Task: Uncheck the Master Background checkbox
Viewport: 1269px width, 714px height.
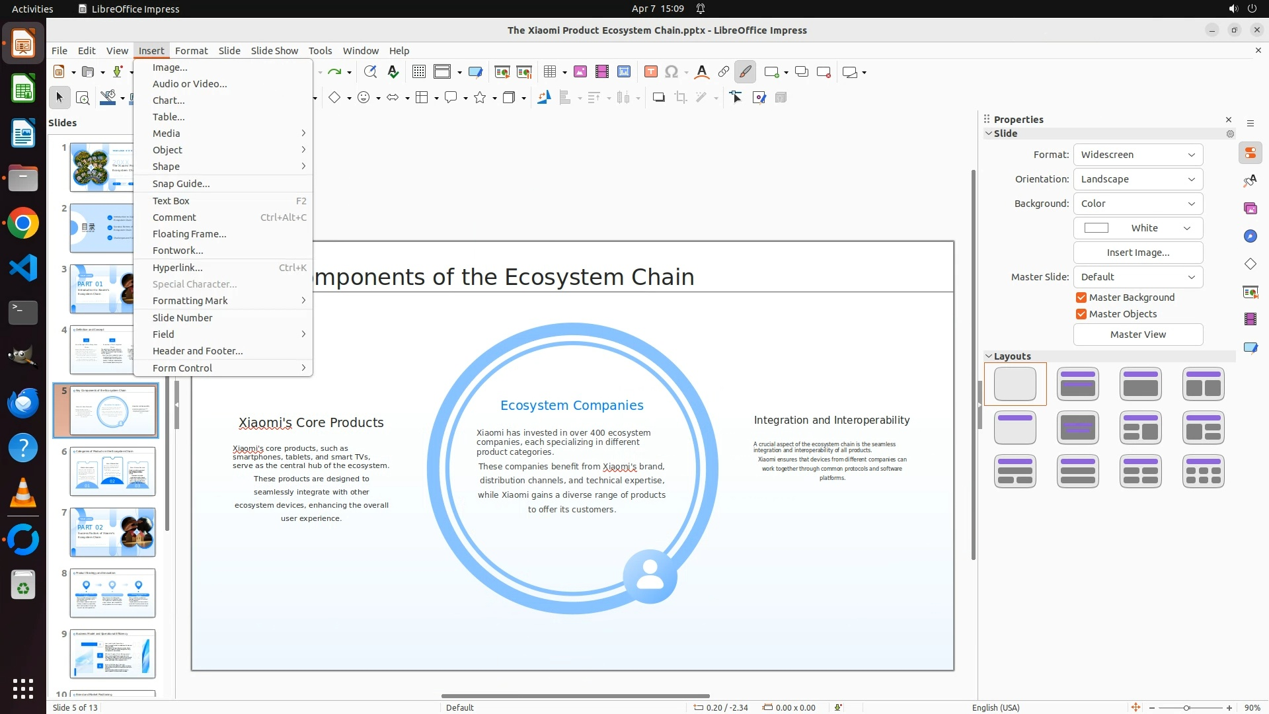Action: click(1081, 297)
